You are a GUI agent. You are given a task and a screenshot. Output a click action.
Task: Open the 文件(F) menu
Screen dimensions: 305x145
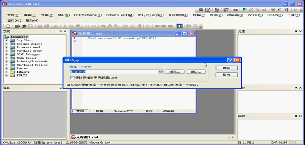[13, 15]
